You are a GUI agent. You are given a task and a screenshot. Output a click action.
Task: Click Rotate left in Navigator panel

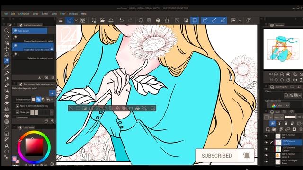[x=276, y=80]
